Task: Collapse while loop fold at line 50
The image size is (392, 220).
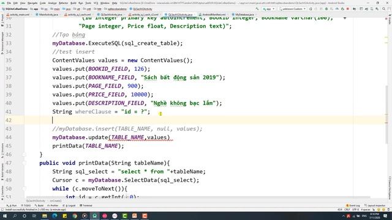Action: point(24,189)
